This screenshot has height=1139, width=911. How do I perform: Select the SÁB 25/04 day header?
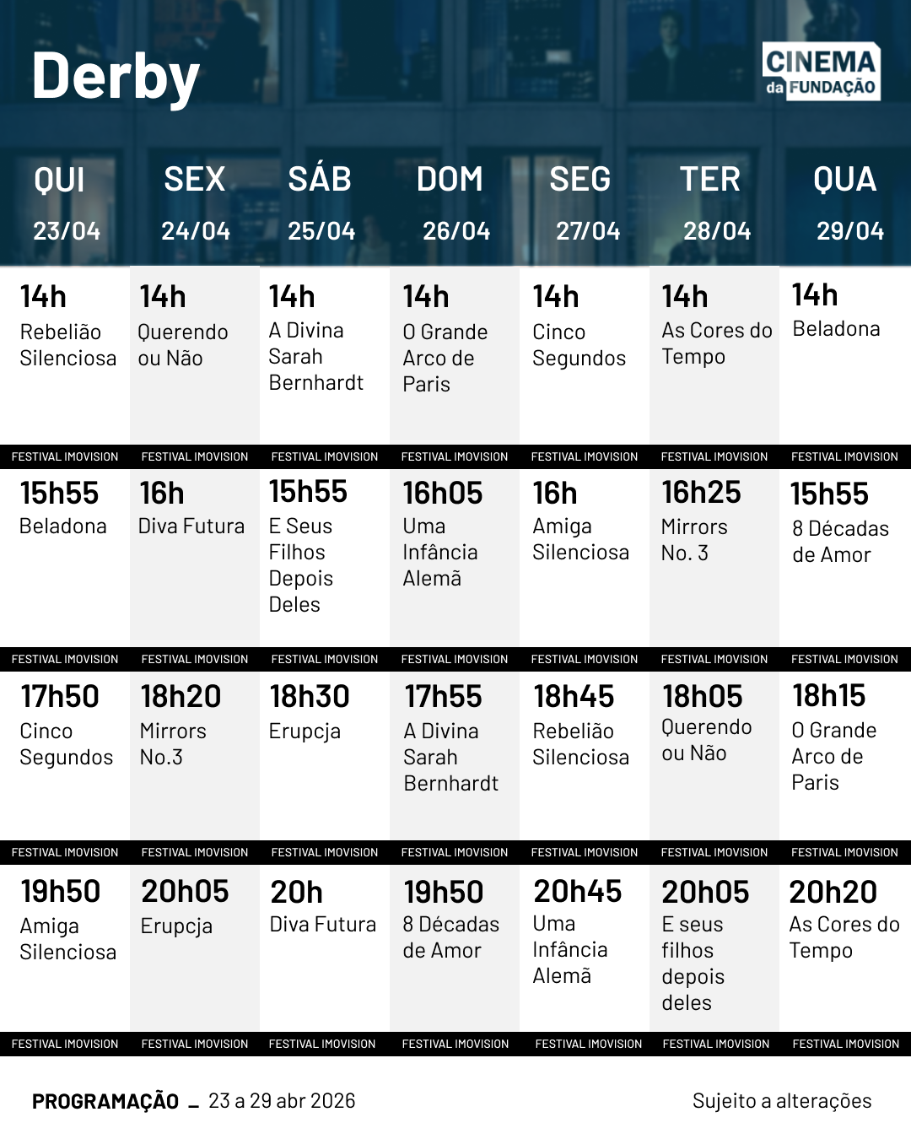pos(321,204)
